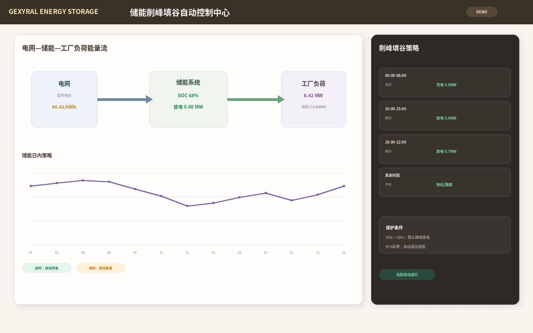This screenshot has height=333, width=533.
Task: Select the 10:00-15:00 strategy card
Action: tap(445, 116)
